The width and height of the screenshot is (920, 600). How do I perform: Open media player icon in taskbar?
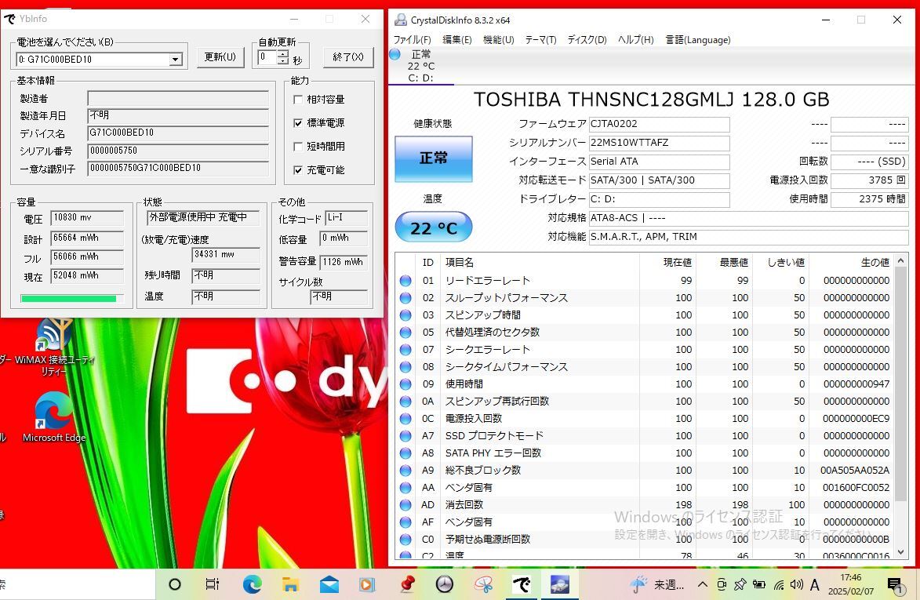(x=367, y=584)
